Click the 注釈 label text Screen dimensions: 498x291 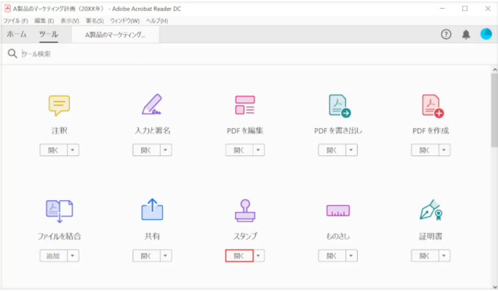[59, 131]
